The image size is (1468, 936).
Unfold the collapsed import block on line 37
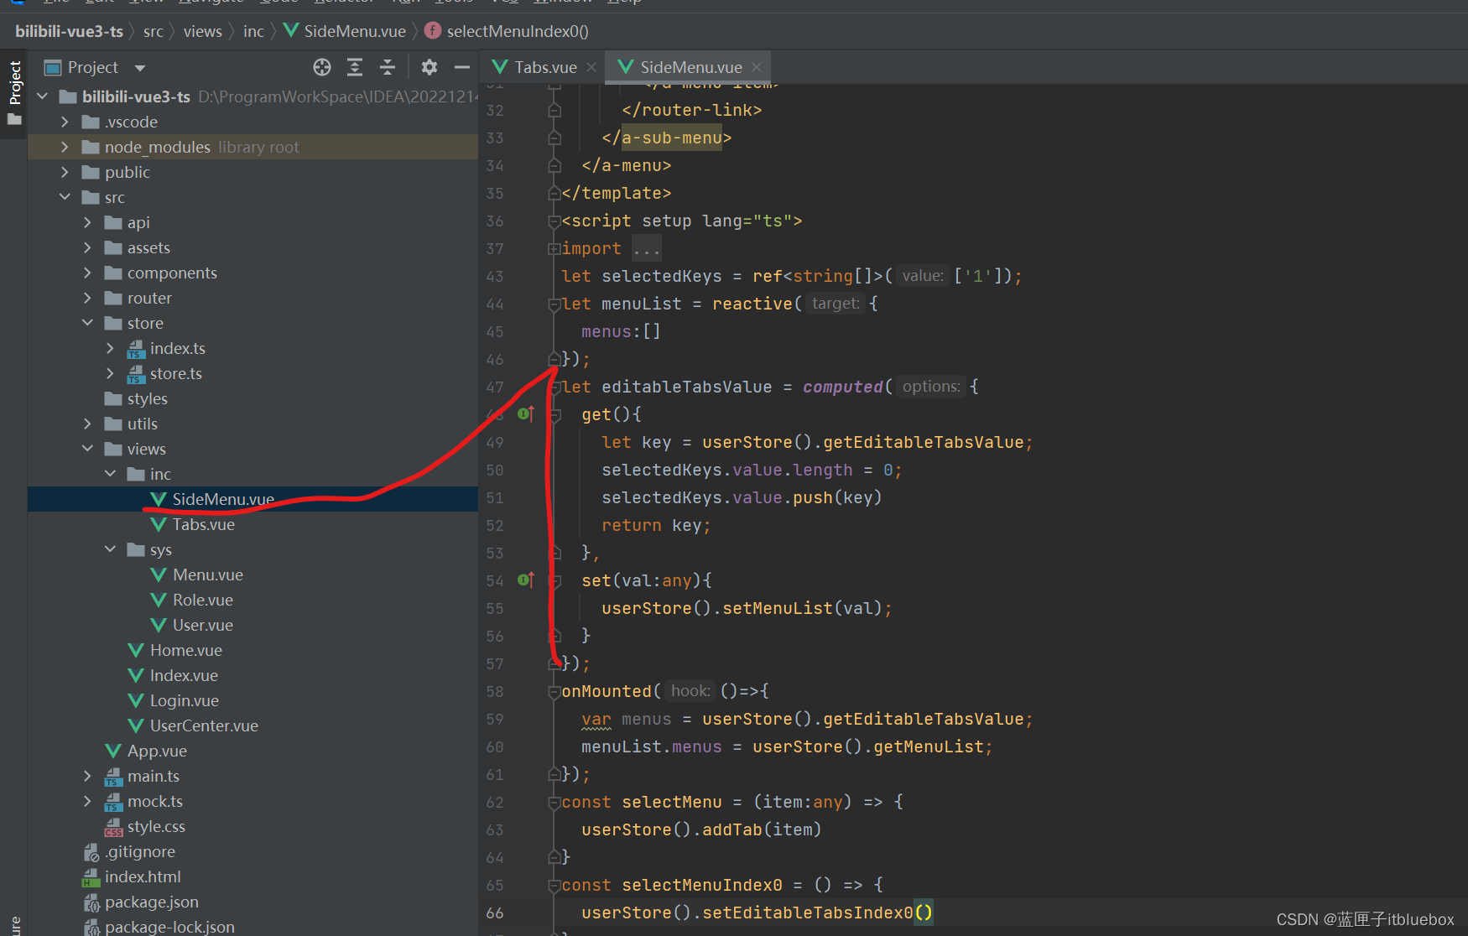[x=554, y=249]
